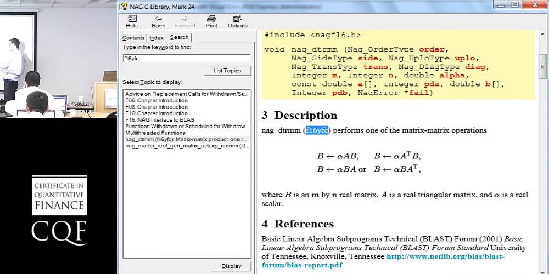Print the current help topic
The height and width of the screenshot is (274, 549).
click(211, 22)
